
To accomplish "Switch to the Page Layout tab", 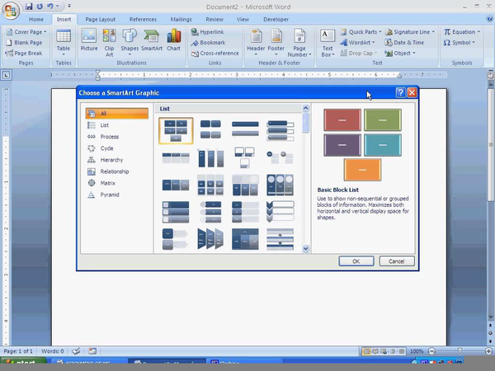I will click(102, 18).
